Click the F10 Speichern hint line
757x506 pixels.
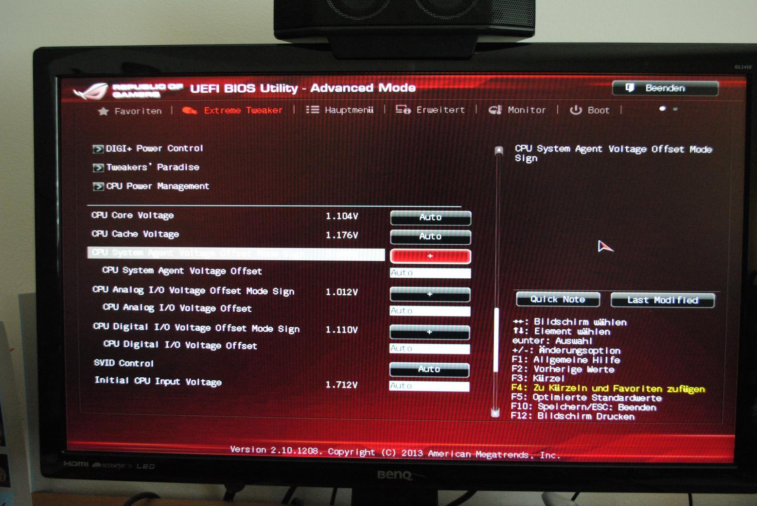(584, 407)
